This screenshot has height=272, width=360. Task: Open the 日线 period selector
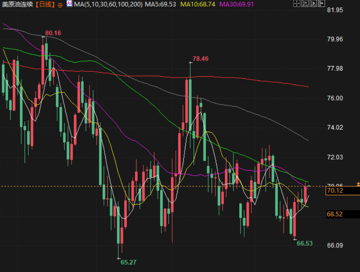[x=45, y=5]
